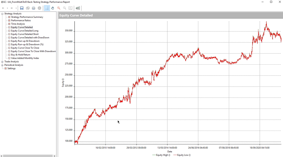Expand the Trade Analysis tree node
The width and height of the screenshot is (283, 157).
click(2, 62)
